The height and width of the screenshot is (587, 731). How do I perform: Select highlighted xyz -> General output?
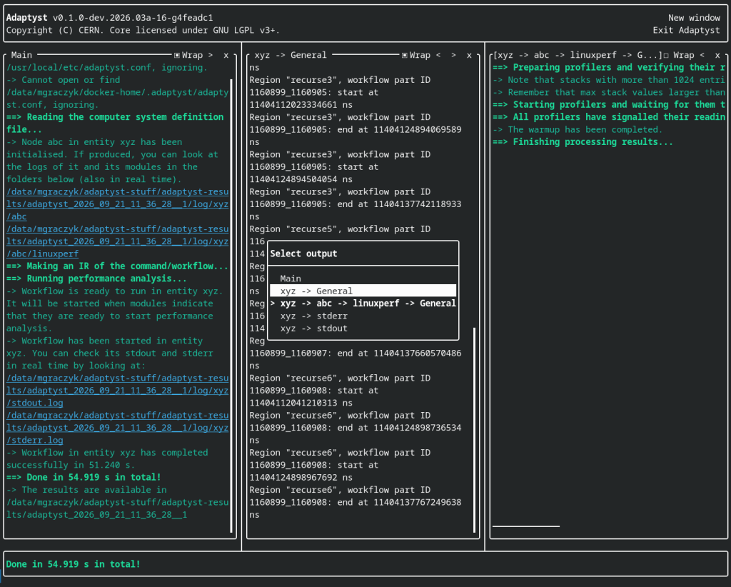click(363, 291)
